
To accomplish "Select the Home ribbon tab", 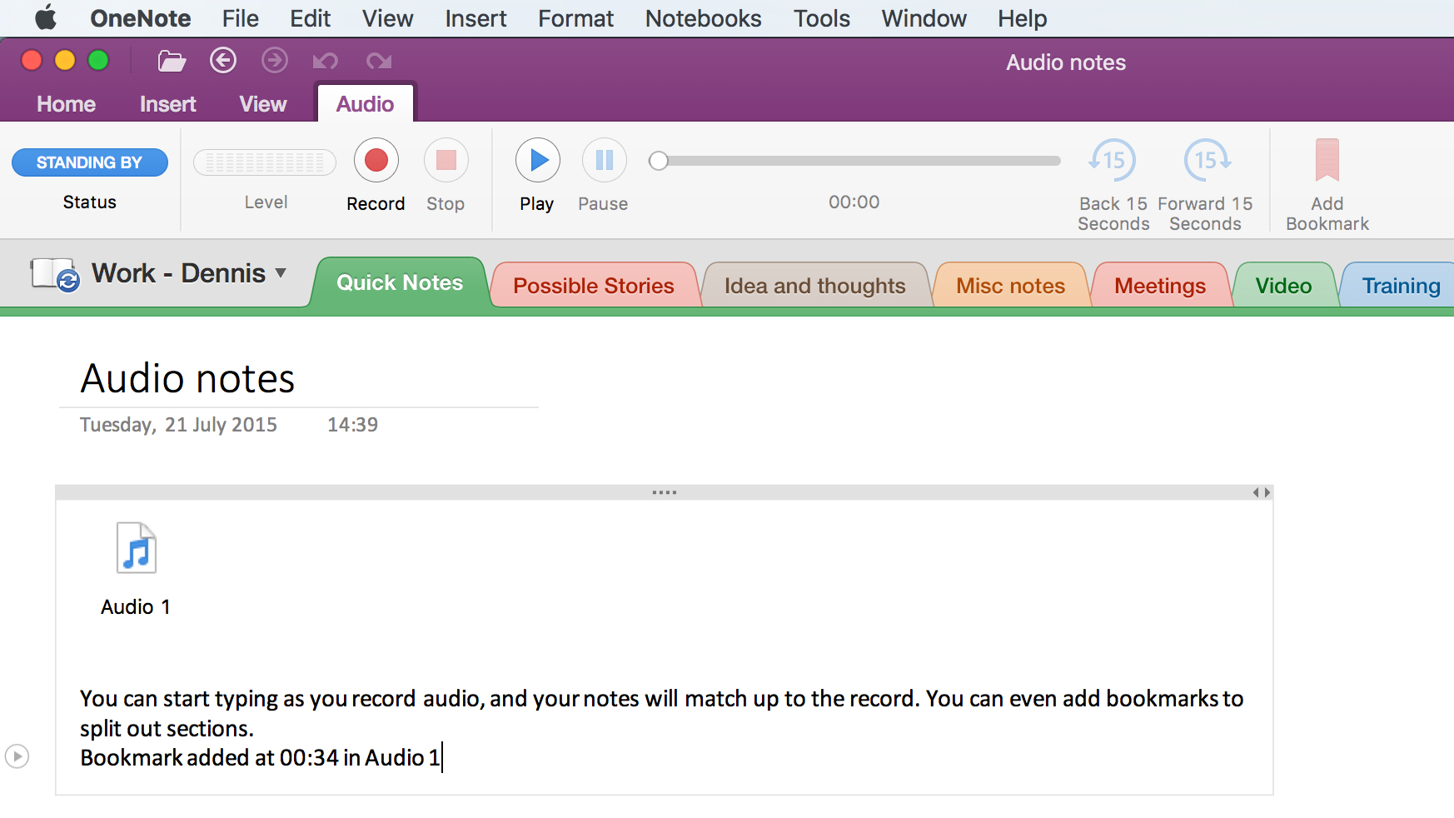I will coord(65,103).
